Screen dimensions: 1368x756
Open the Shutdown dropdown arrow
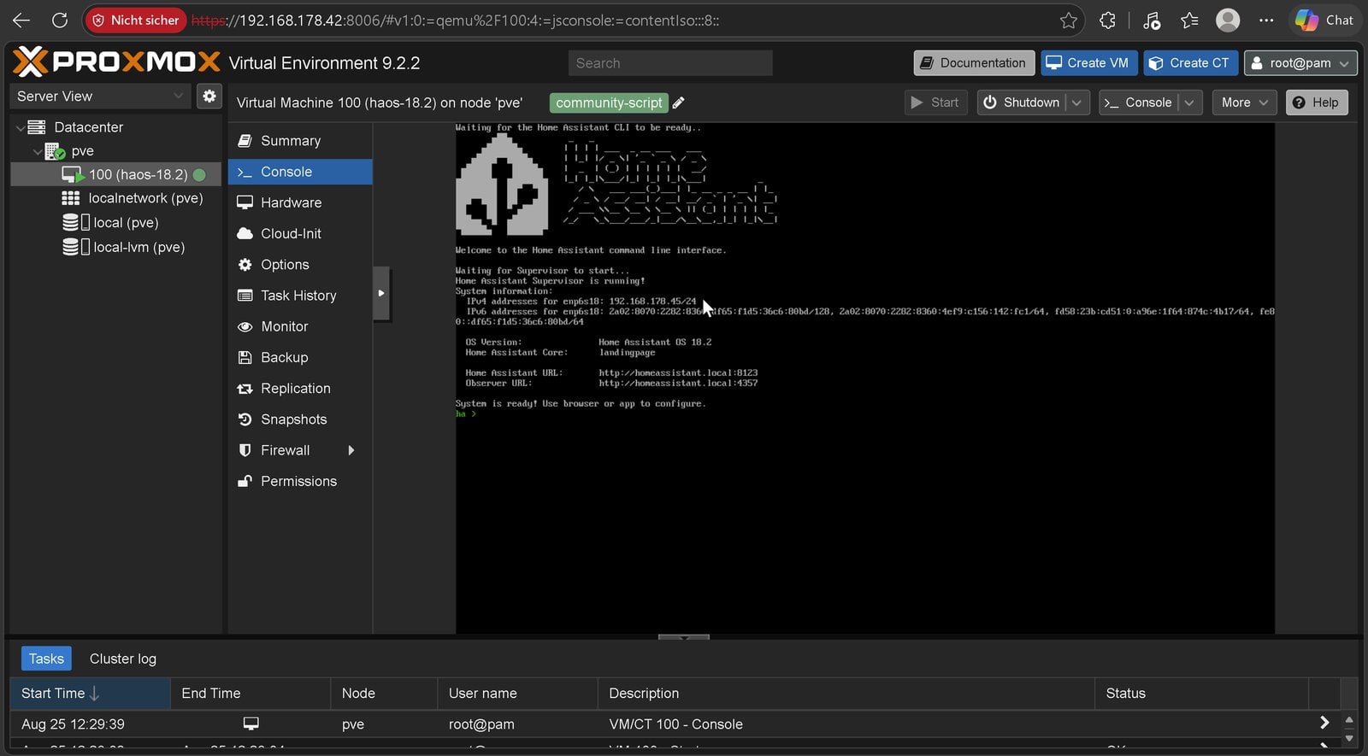(1077, 103)
